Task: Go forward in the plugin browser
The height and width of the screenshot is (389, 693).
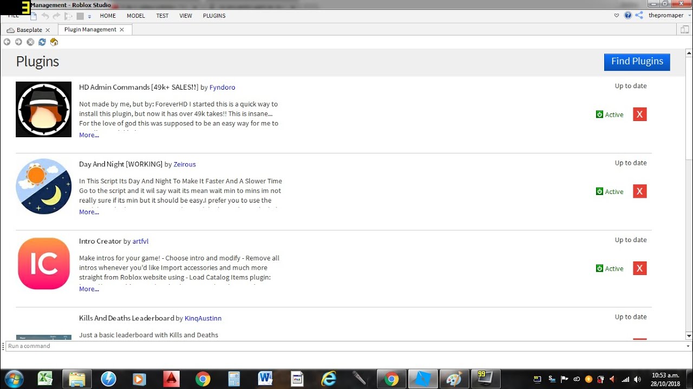Action: [18, 42]
